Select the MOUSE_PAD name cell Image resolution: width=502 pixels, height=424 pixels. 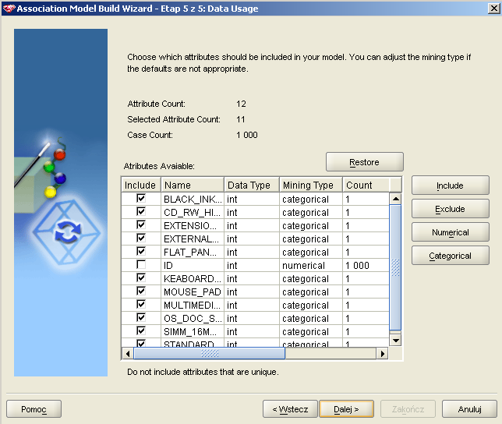(x=193, y=291)
